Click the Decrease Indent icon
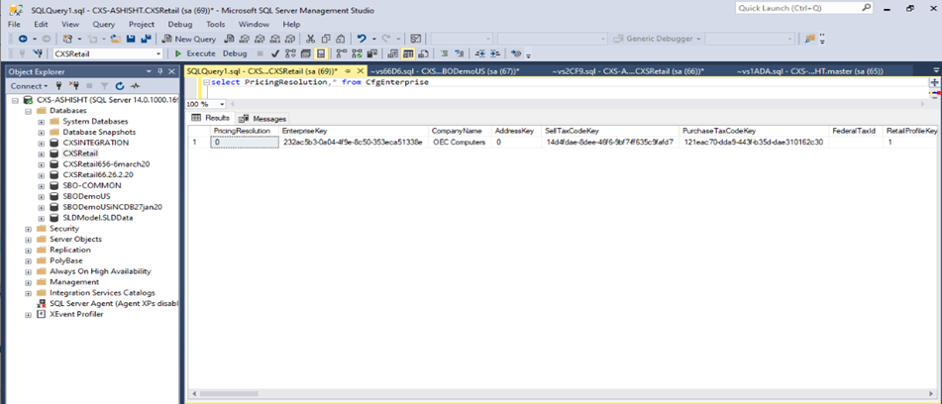The height and width of the screenshot is (404, 942). coord(480,53)
